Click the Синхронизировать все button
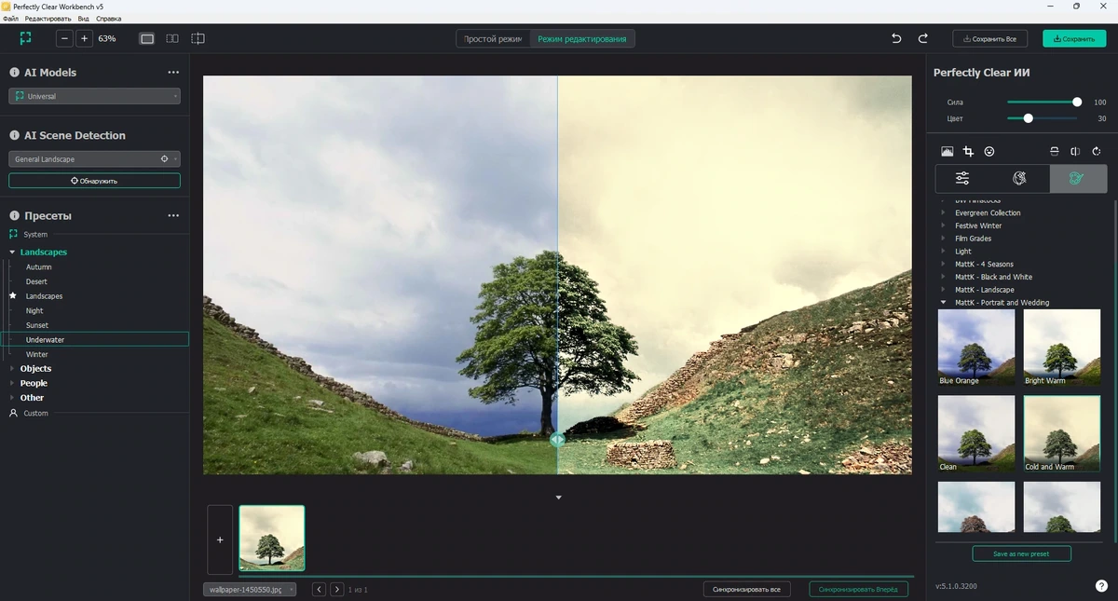Image resolution: width=1118 pixels, height=601 pixels. [x=746, y=589]
